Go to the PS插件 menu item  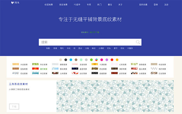click(77, 5)
